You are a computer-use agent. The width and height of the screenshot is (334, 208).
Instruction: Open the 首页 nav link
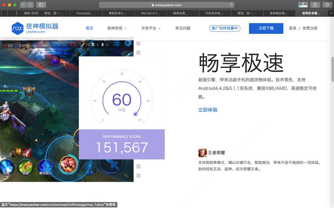pyautogui.click(x=89, y=28)
